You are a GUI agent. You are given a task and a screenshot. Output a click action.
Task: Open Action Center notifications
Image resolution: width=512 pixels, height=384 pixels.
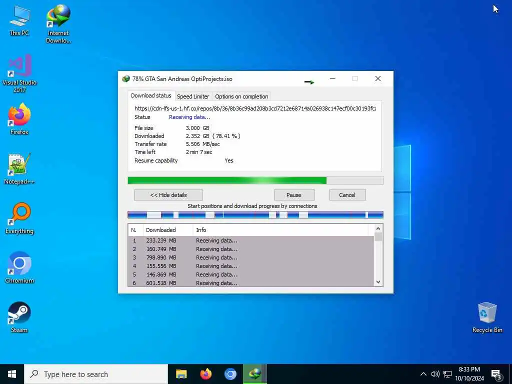496,374
